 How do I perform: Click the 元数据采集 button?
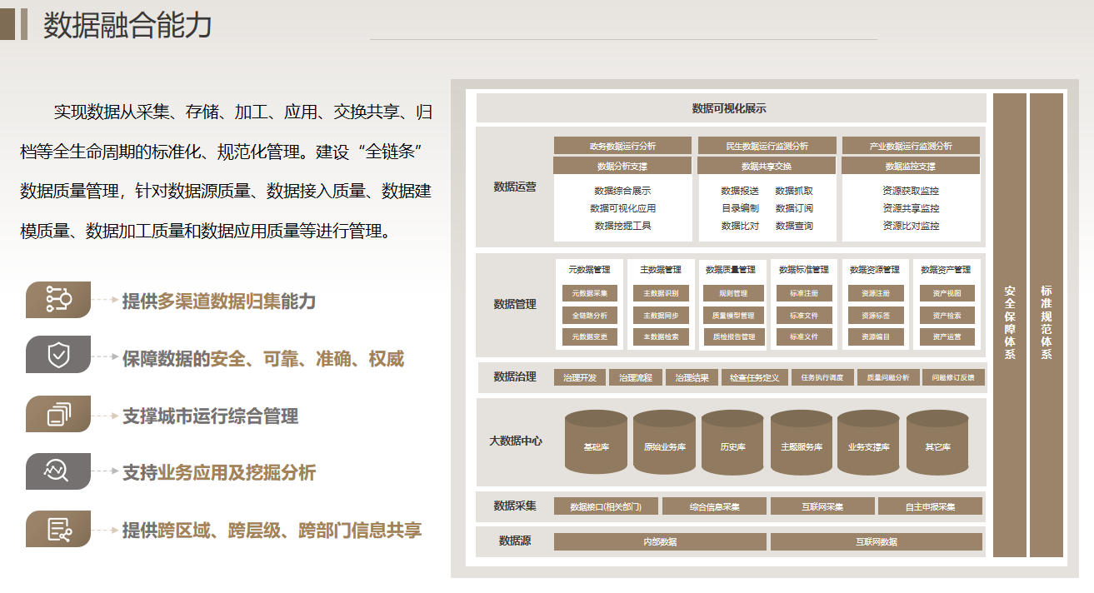(x=590, y=294)
